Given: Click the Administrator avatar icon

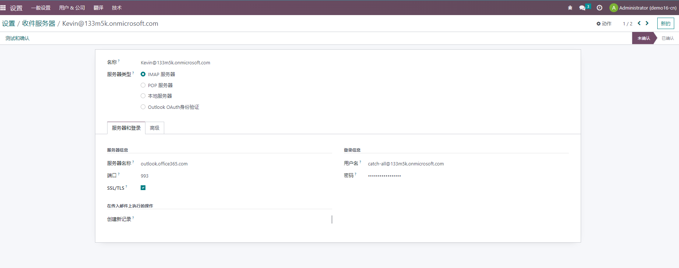Looking at the screenshot, I should pyautogui.click(x=613, y=8).
